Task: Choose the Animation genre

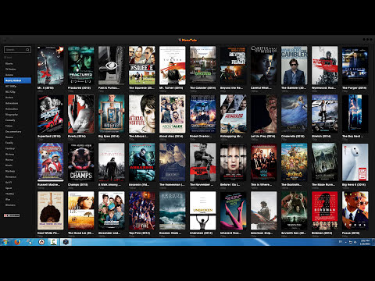Action: pos(12,108)
